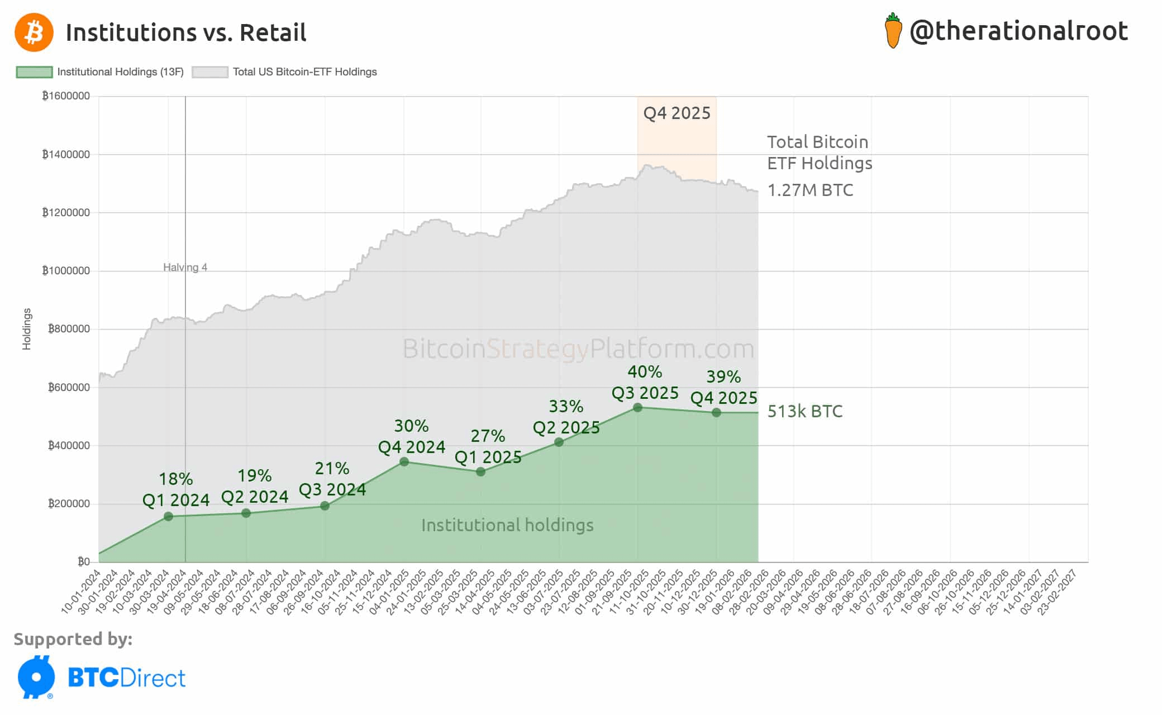
Task: Click the blue BTC Direct logo icon
Action: click(36, 677)
